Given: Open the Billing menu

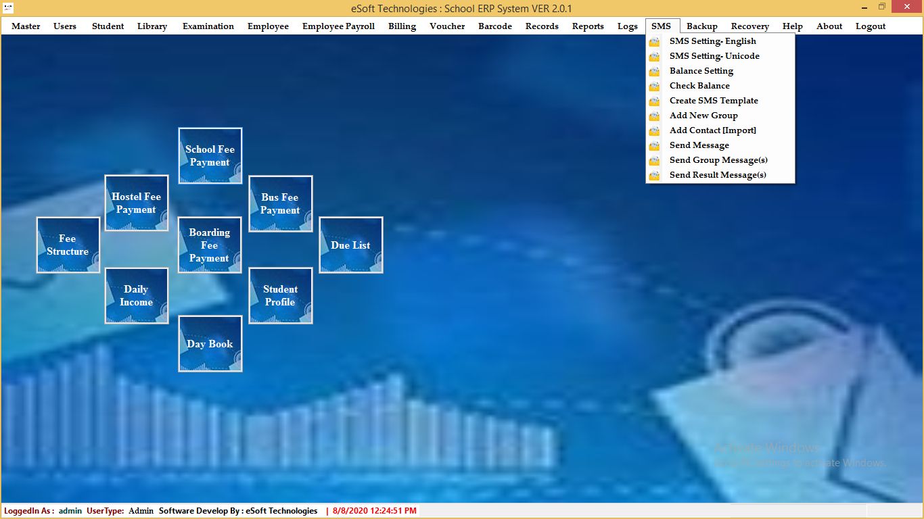Looking at the screenshot, I should (x=402, y=26).
